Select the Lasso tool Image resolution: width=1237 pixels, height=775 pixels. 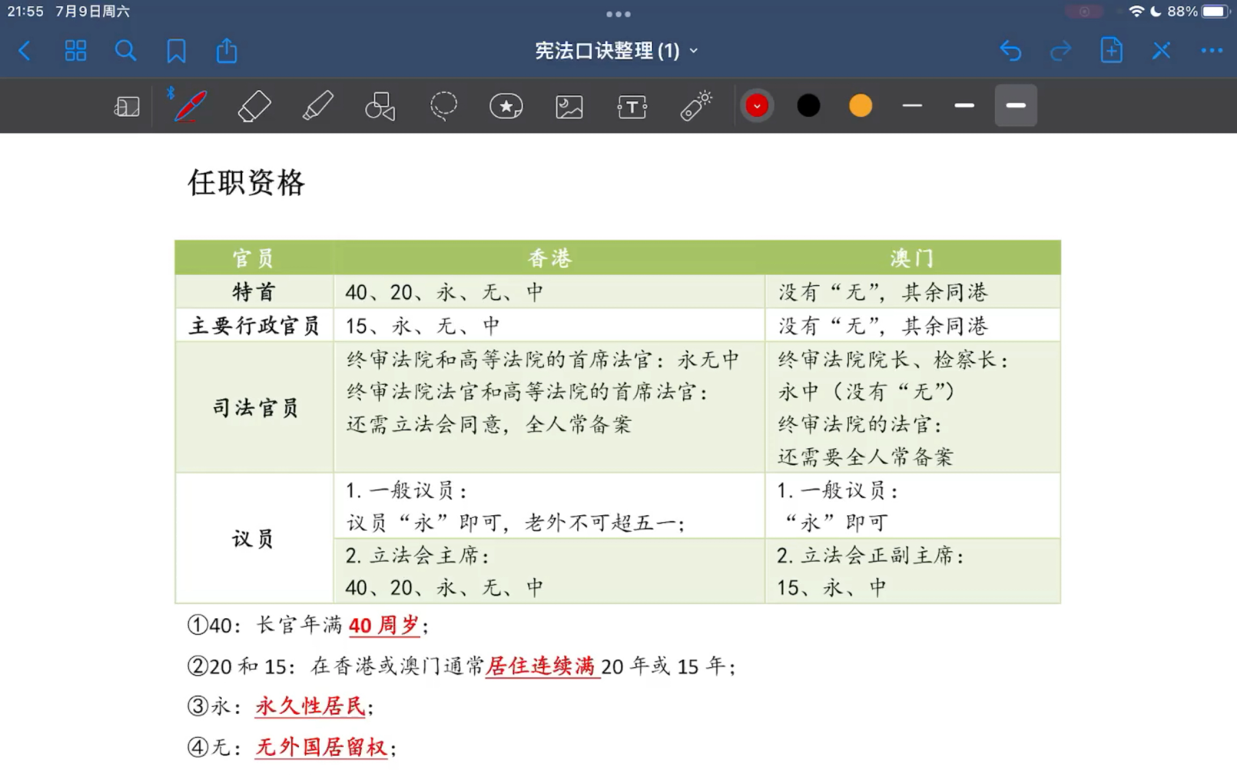coord(443,106)
